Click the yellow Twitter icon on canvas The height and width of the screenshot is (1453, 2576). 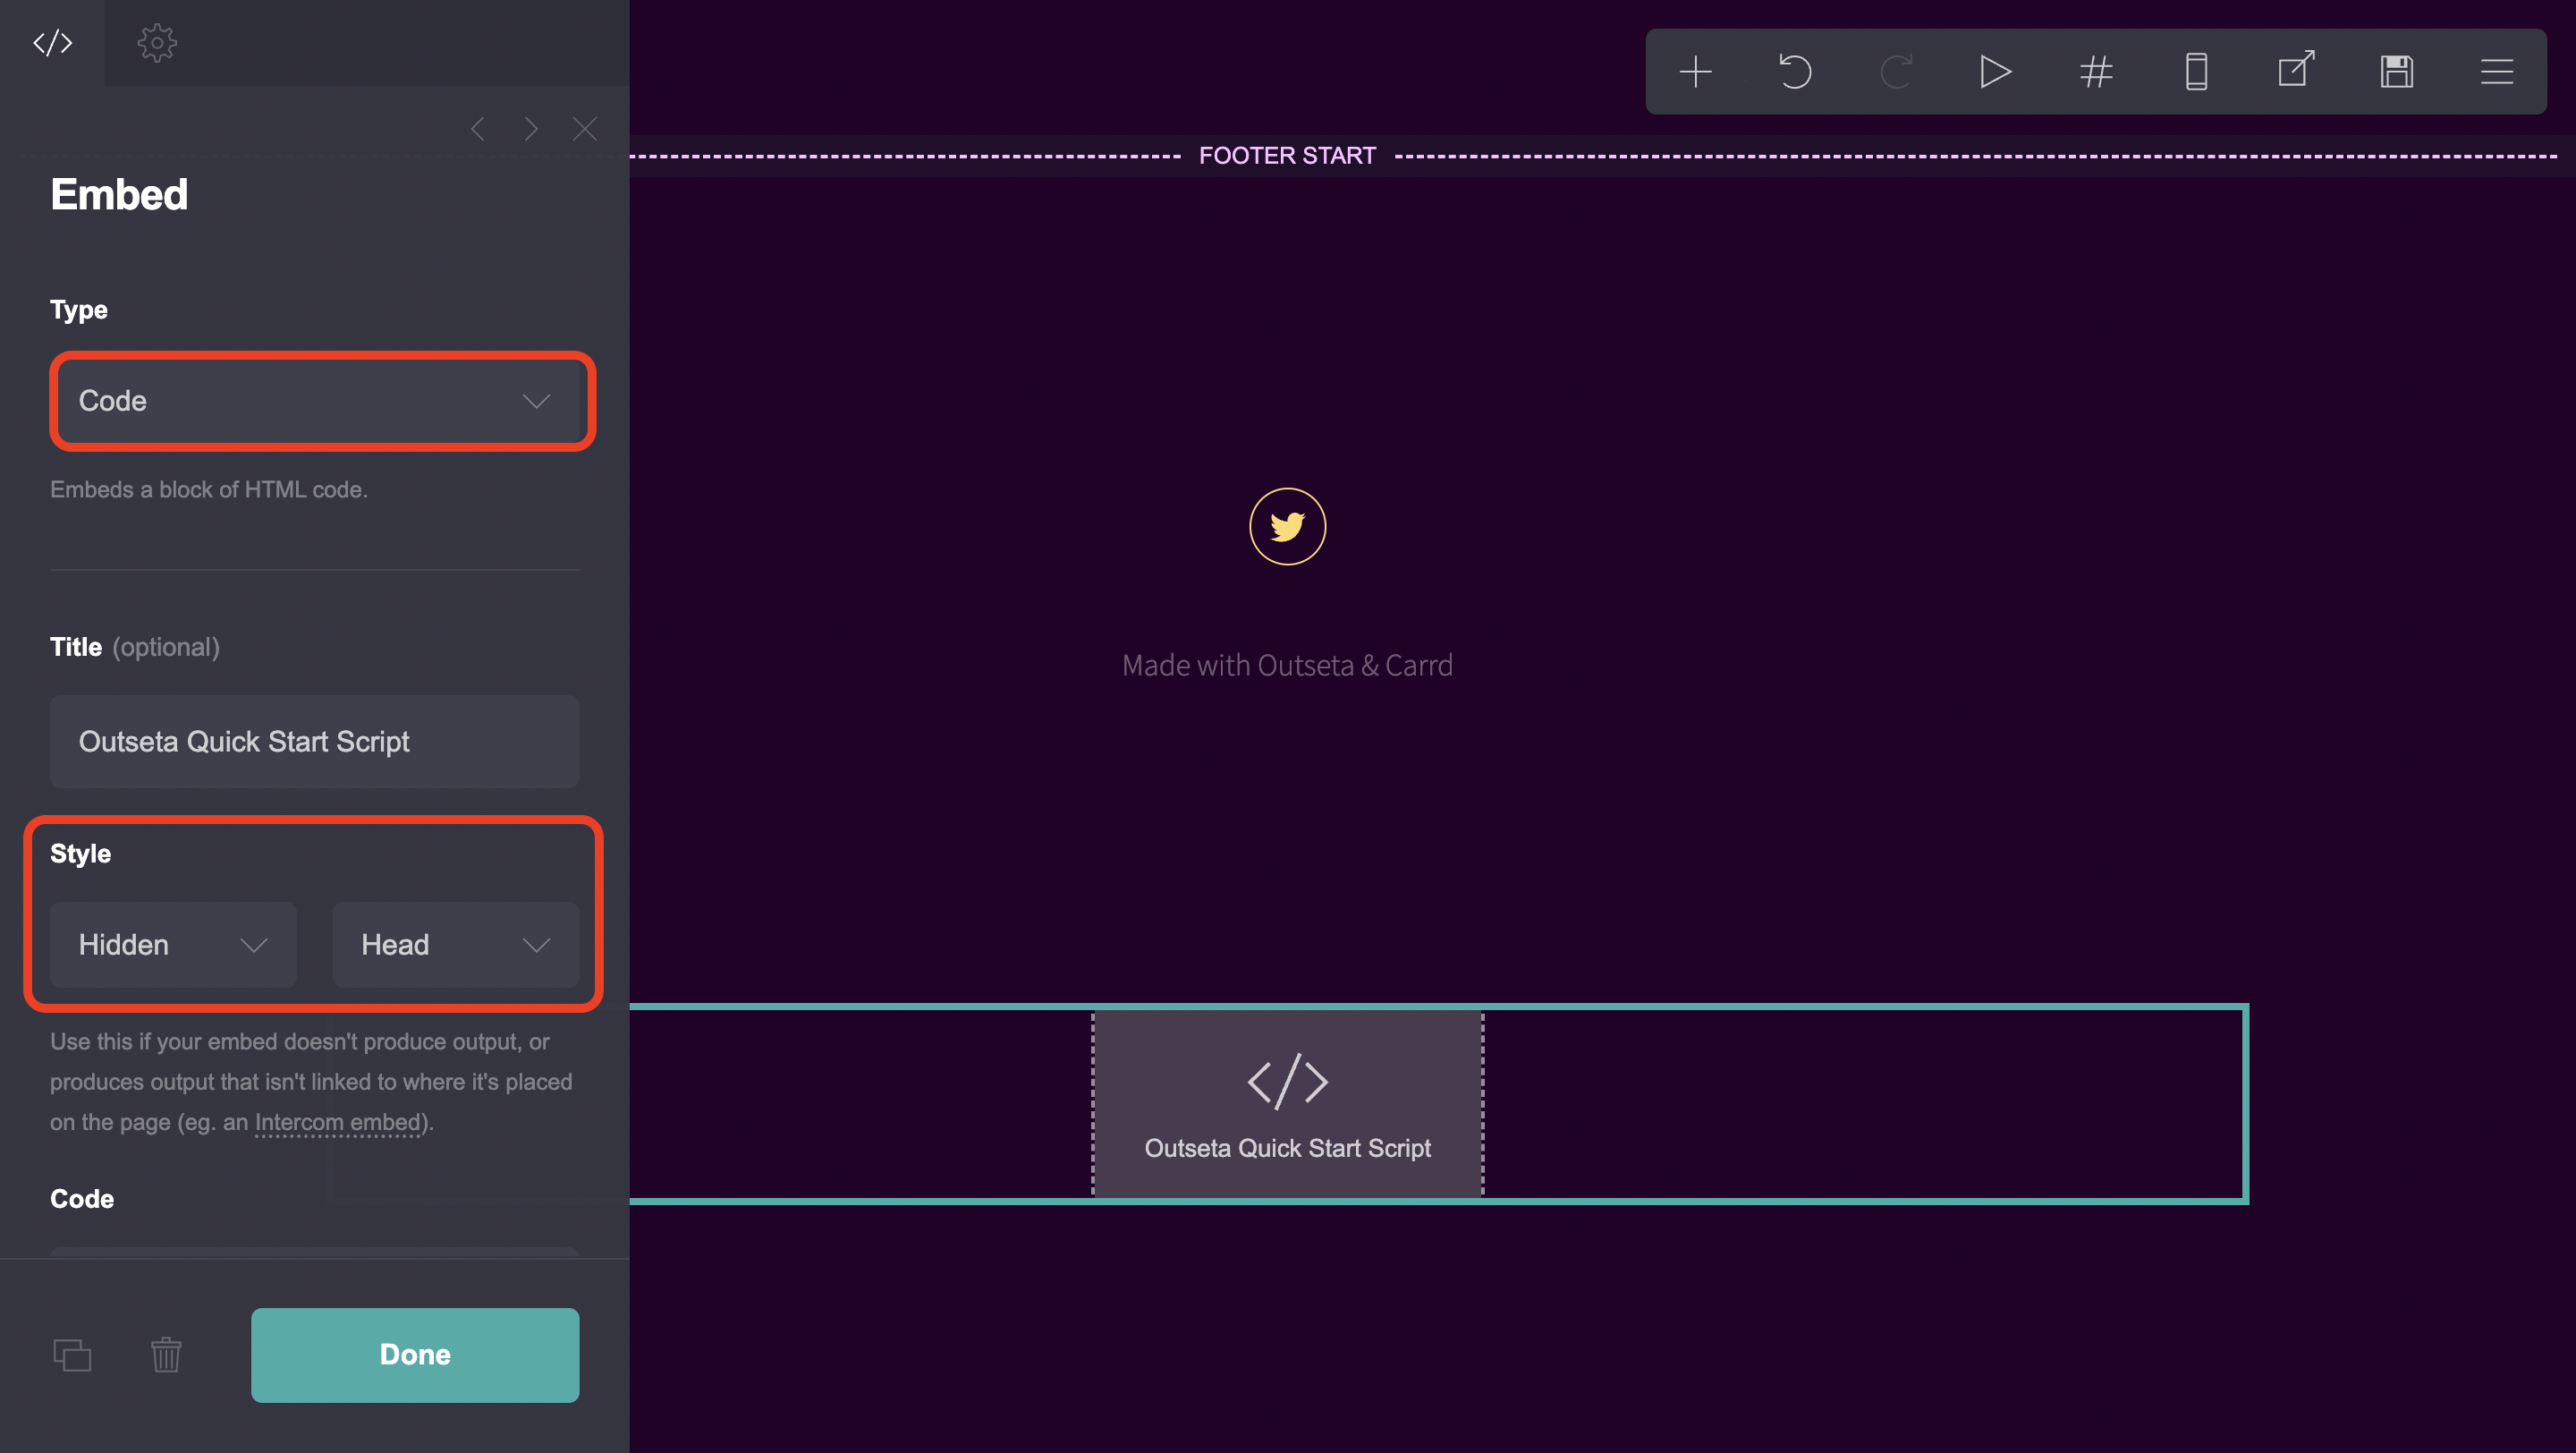1288,526
